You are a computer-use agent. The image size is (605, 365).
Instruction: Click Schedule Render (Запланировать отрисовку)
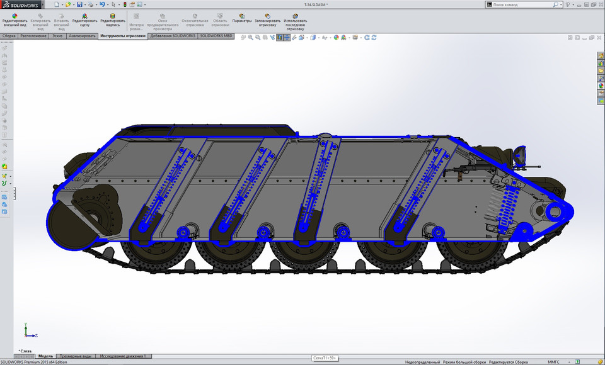tap(267, 19)
